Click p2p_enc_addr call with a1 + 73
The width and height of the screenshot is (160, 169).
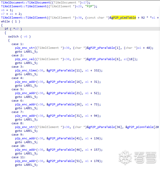point(26,104)
